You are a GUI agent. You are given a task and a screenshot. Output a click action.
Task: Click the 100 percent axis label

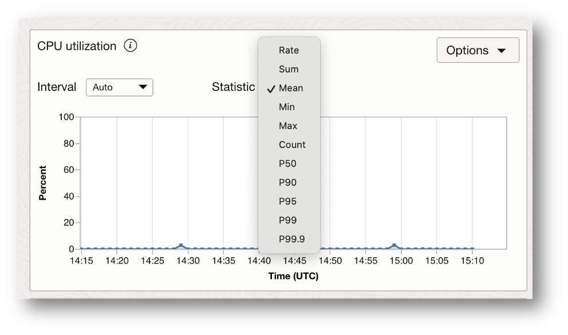click(x=66, y=117)
